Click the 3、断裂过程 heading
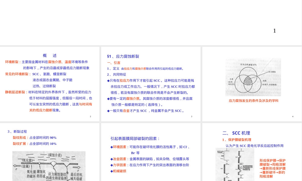302x181 pixels. 17,132
